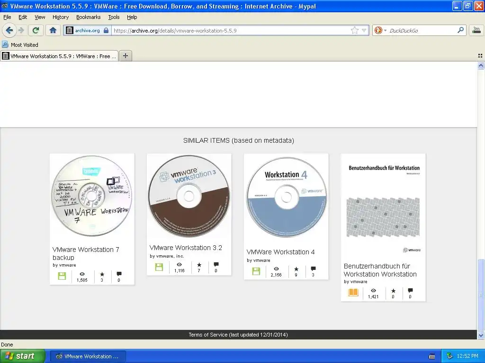Click favorites star on Workstation 4 card

click(x=296, y=269)
